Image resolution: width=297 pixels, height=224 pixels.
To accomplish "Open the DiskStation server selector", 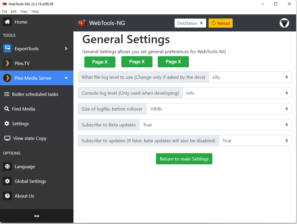I will [x=190, y=23].
